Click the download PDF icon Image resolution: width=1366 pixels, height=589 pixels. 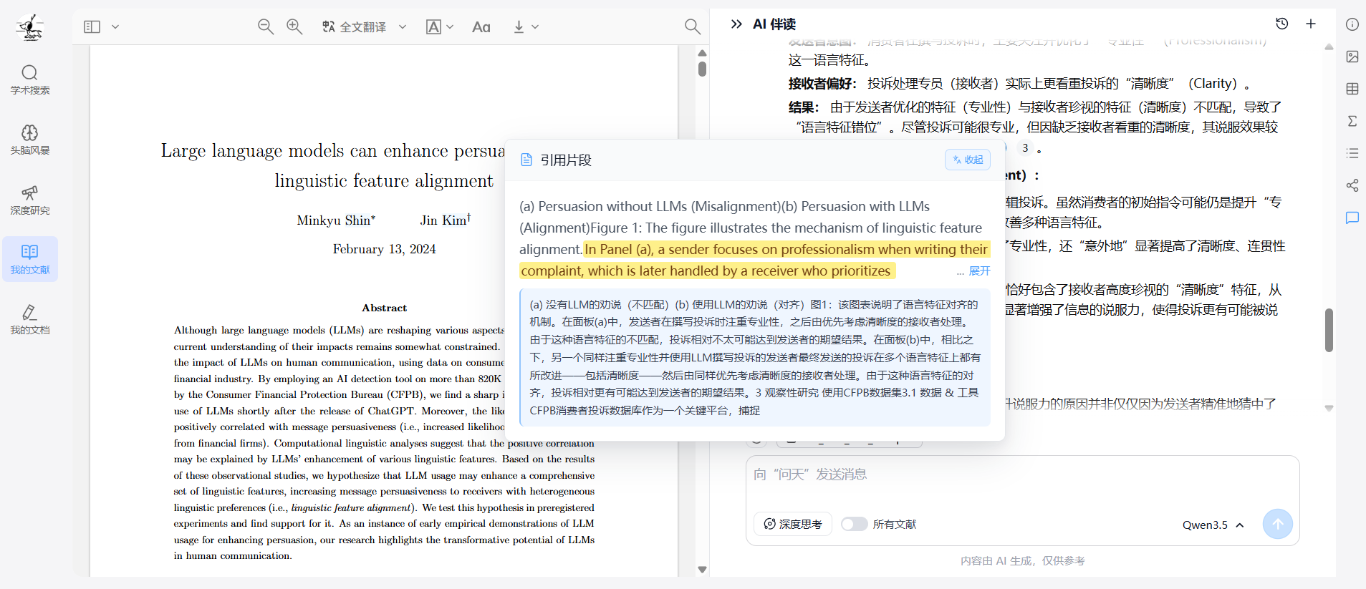tap(519, 26)
